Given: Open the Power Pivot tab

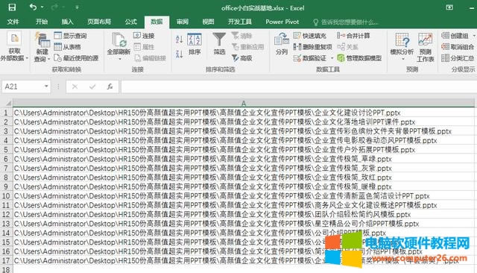Looking at the screenshot, I should [282, 22].
